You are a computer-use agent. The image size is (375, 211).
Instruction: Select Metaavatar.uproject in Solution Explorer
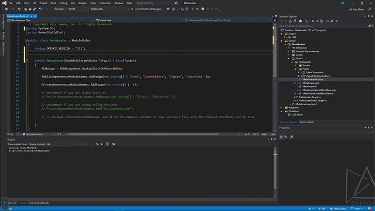click(x=306, y=104)
